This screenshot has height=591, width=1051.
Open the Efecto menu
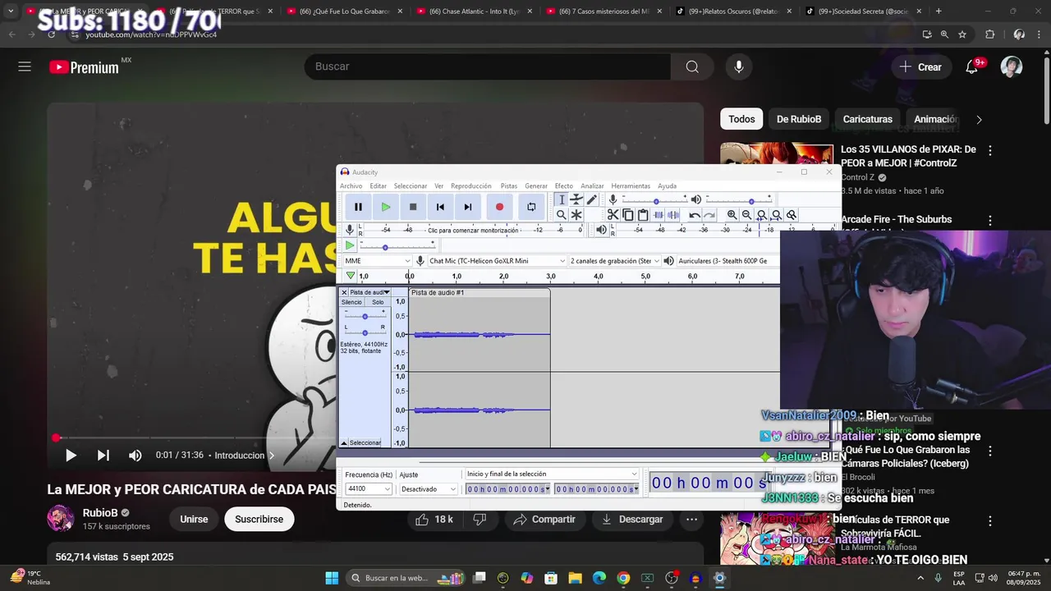(563, 186)
